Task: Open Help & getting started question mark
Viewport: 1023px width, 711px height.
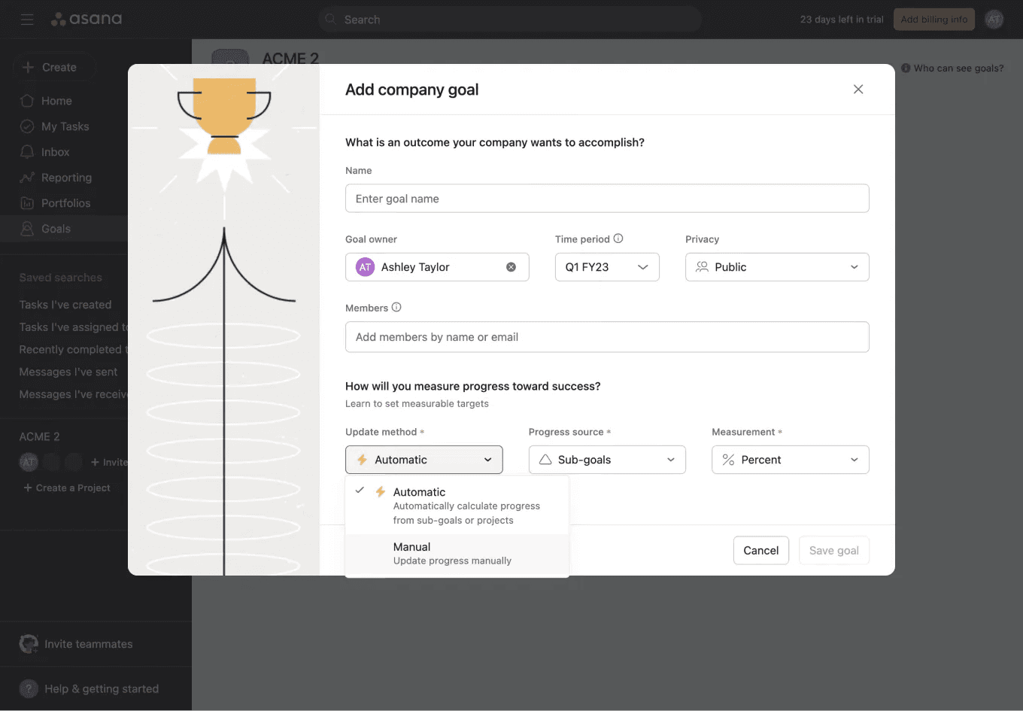Action: click(28, 688)
